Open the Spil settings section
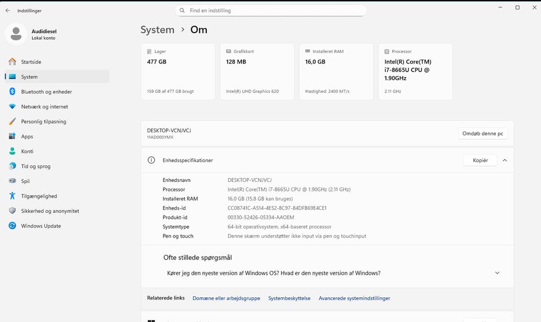541x322 pixels. click(25, 181)
